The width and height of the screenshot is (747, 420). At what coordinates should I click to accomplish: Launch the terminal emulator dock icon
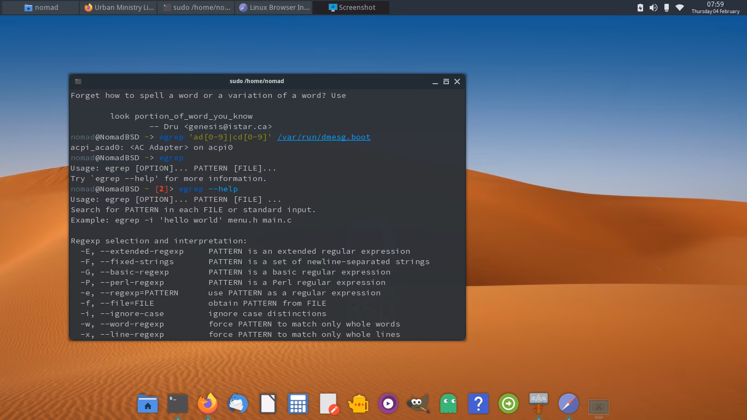(178, 404)
